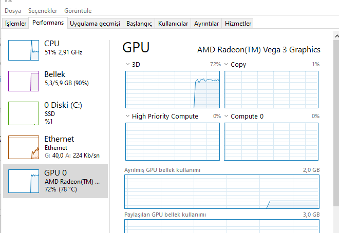The width and height of the screenshot is (339, 233).
Task: Switch to the İşlemler tab
Action: click(x=15, y=24)
